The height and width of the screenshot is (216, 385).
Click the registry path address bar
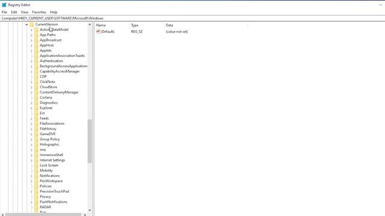192,19
